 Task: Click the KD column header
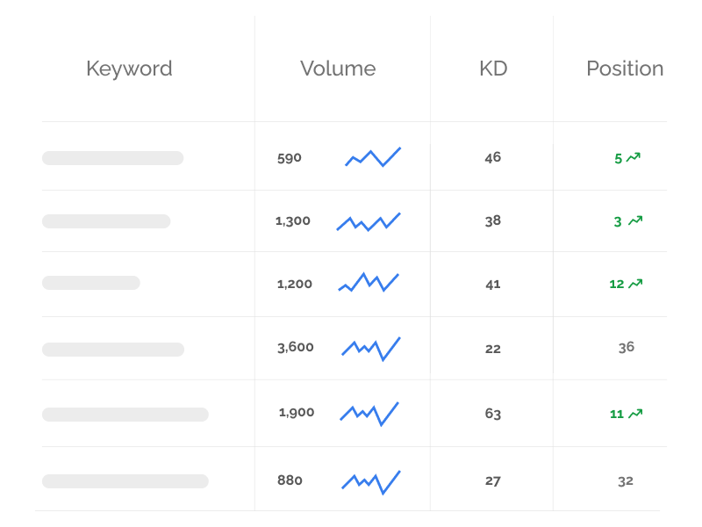tap(493, 69)
